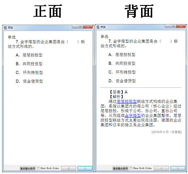The height and width of the screenshot is (174, 188).
Task: Click option D 资金借贷型 in right window
Action: pos(122,81)
